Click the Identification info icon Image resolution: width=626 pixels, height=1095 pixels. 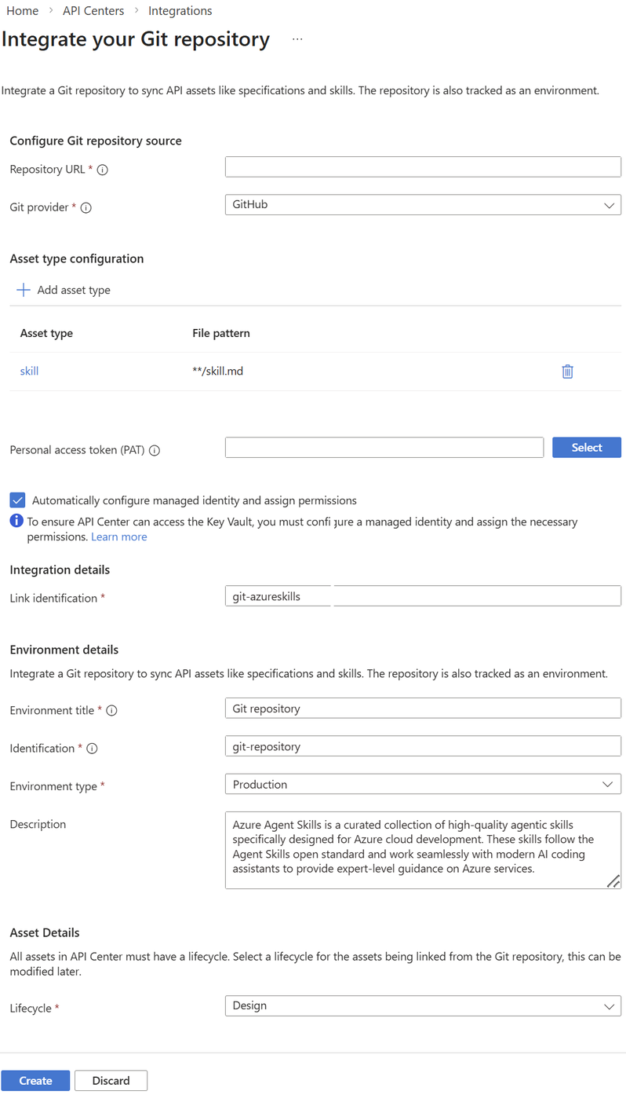click(x=92, y=749)
